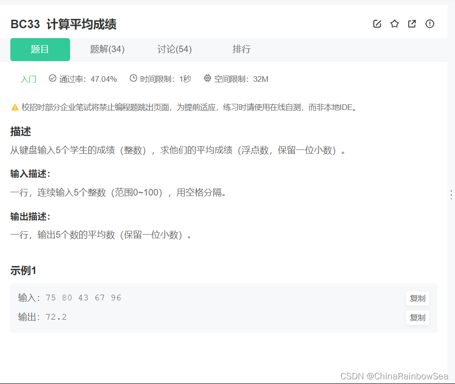Click the description about 5个学生的成绩
This screenshot has height=384, width=455.
pos(178,150)
